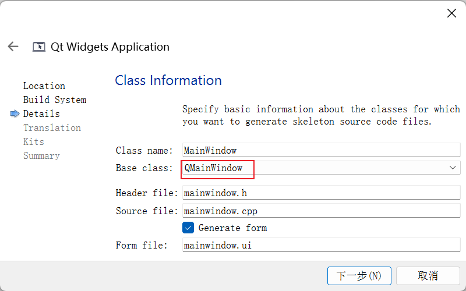This screenshot has width=466, height=291.
Task: Focus the Header file field mainwindow.h
Action: click(321, 193)
